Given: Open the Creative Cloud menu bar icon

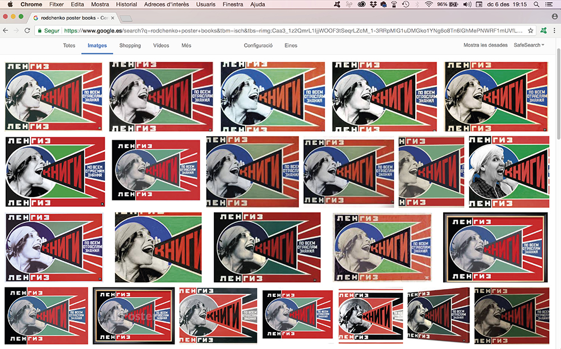Looking at the screenshot, I should coord(361,4).
